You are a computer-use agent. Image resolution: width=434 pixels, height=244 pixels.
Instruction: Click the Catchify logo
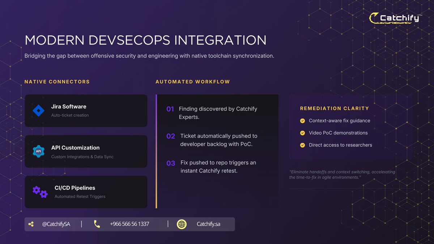[396, 18]
